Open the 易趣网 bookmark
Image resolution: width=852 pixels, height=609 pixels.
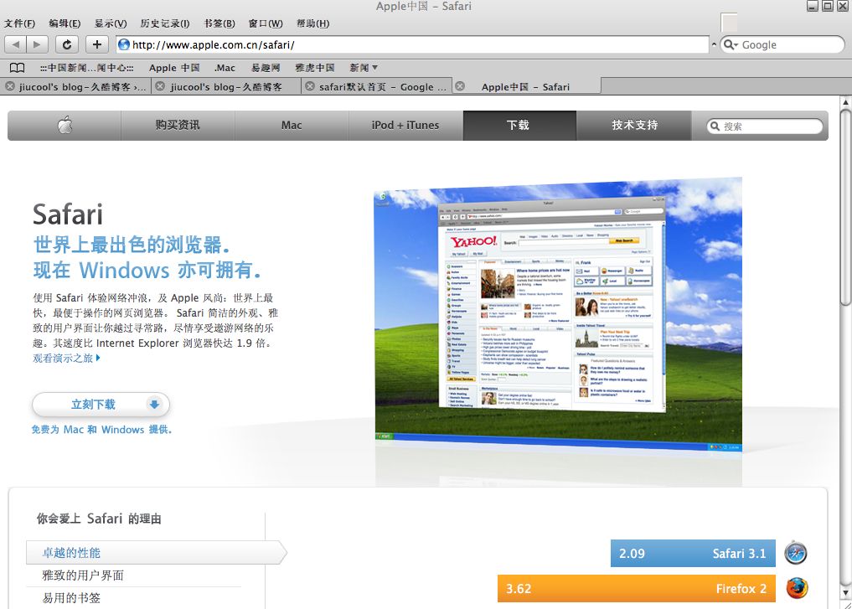[266, 68]
